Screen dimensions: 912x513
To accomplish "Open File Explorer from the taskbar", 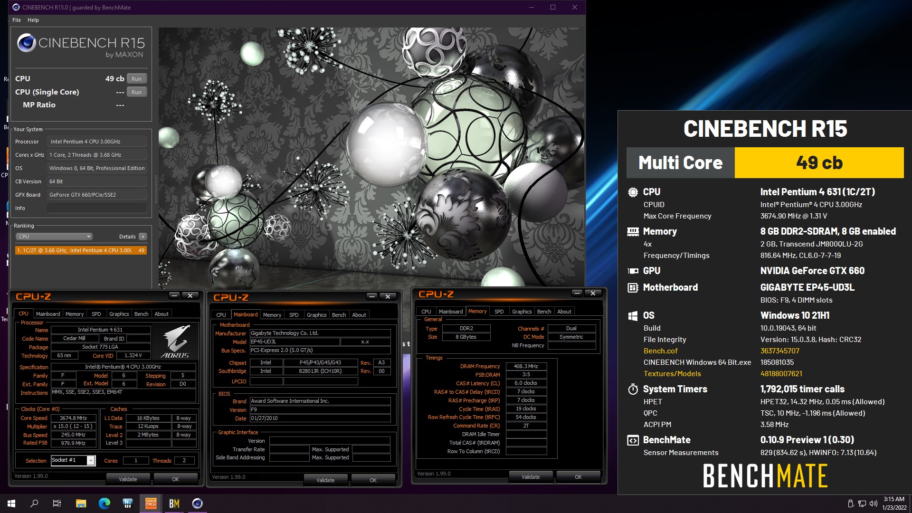I will pyautogui.click(x=81, y=503).
